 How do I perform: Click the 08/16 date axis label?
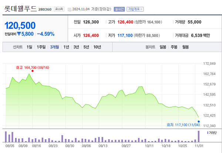tap(36, 146)
